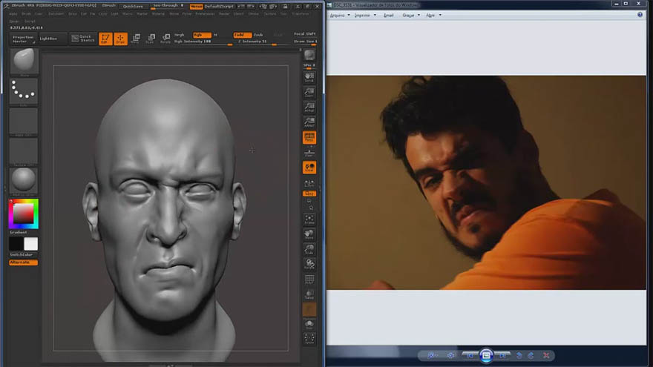Screen dimensions: 653x367
Task: Toggle the Zadd button
Action: tap(242, 35)
